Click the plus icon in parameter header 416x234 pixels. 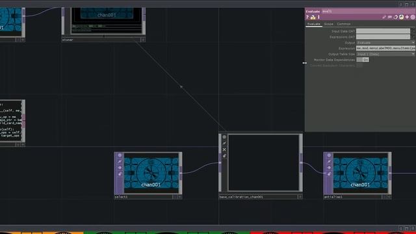(x=407, y=18)
